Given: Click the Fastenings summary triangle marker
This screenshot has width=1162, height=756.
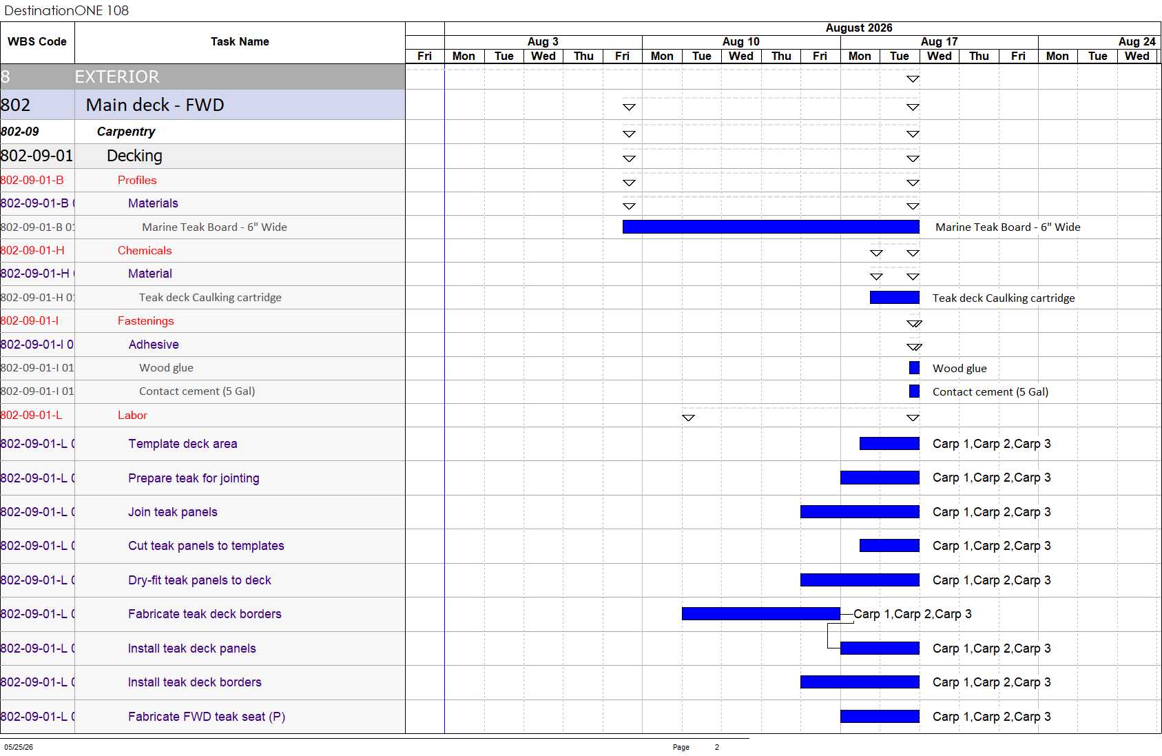Looking at the screenshot, I should point(914,324).
